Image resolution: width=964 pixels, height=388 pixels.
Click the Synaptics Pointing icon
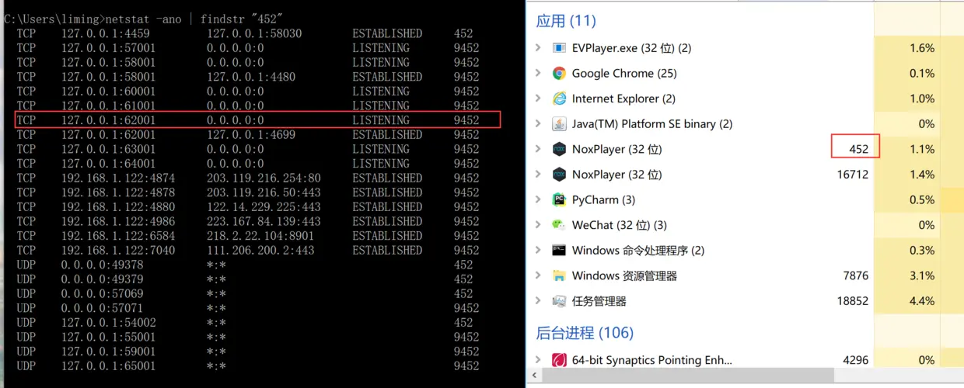tap(559, 360)
